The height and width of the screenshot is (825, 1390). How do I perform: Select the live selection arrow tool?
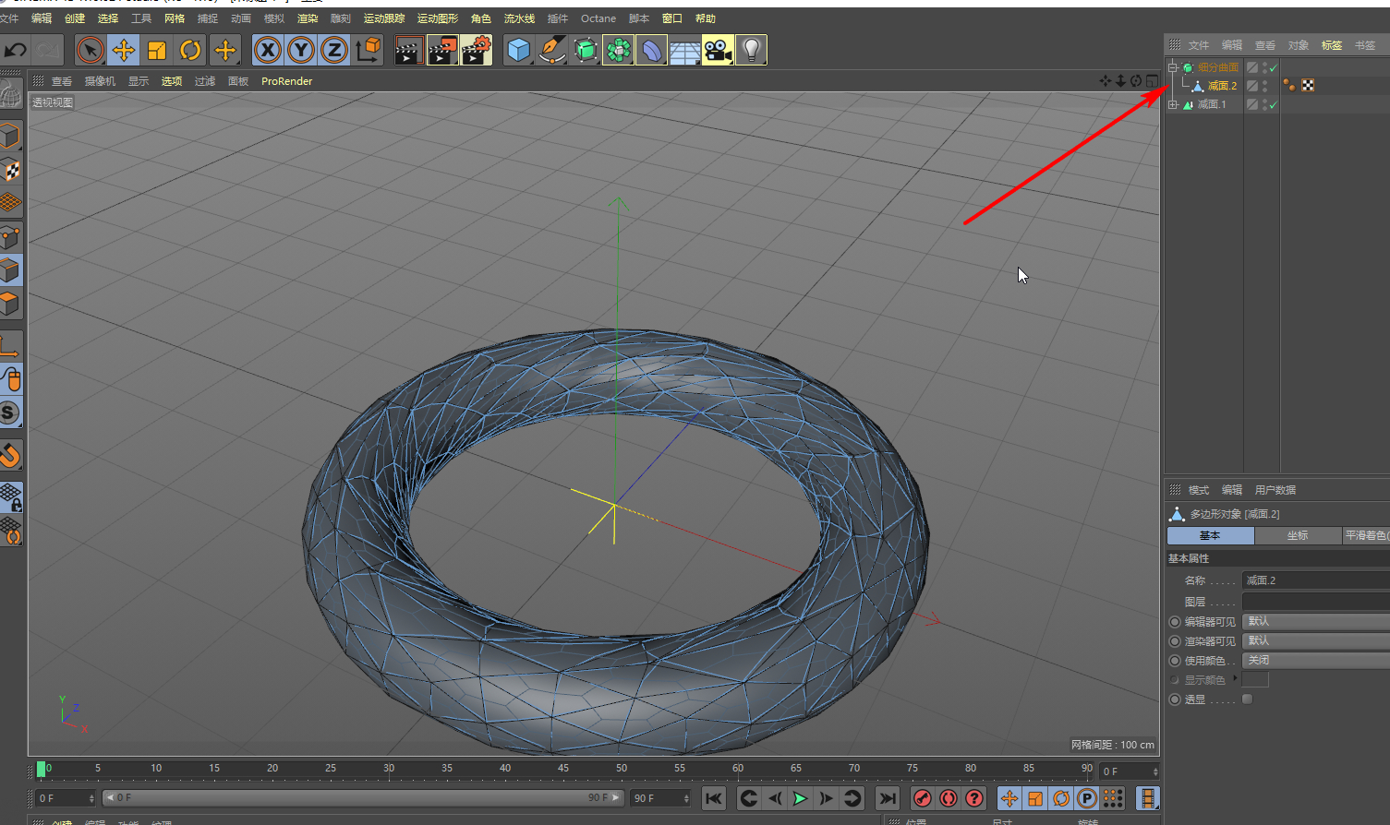(x=90, y=50)
